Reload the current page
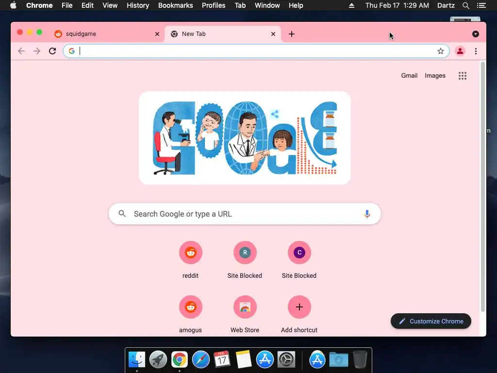Viewport: 497px width, 373px height. coord(52,51)
